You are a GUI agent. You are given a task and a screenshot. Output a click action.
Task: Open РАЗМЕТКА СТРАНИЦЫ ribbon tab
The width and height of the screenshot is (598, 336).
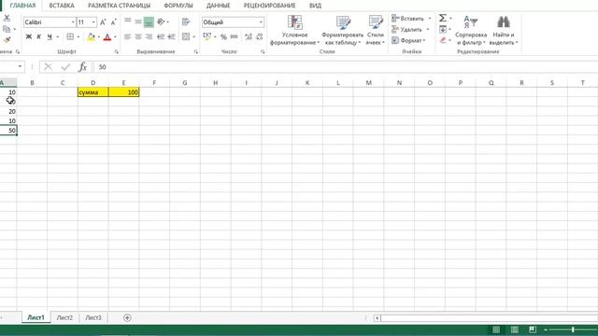[x=119, y=6]
